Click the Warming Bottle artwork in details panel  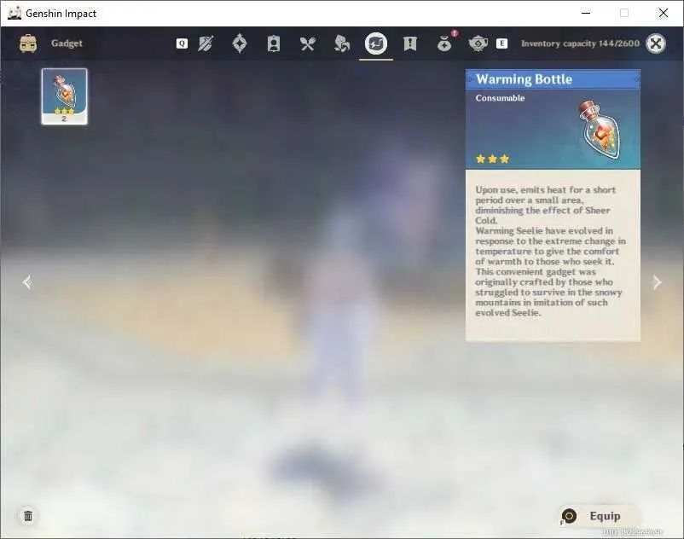point(600,130)
